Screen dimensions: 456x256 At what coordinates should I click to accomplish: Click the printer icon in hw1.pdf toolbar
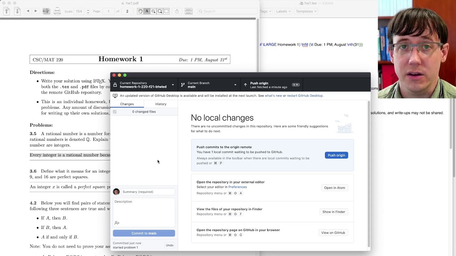[x=57, y=11]
